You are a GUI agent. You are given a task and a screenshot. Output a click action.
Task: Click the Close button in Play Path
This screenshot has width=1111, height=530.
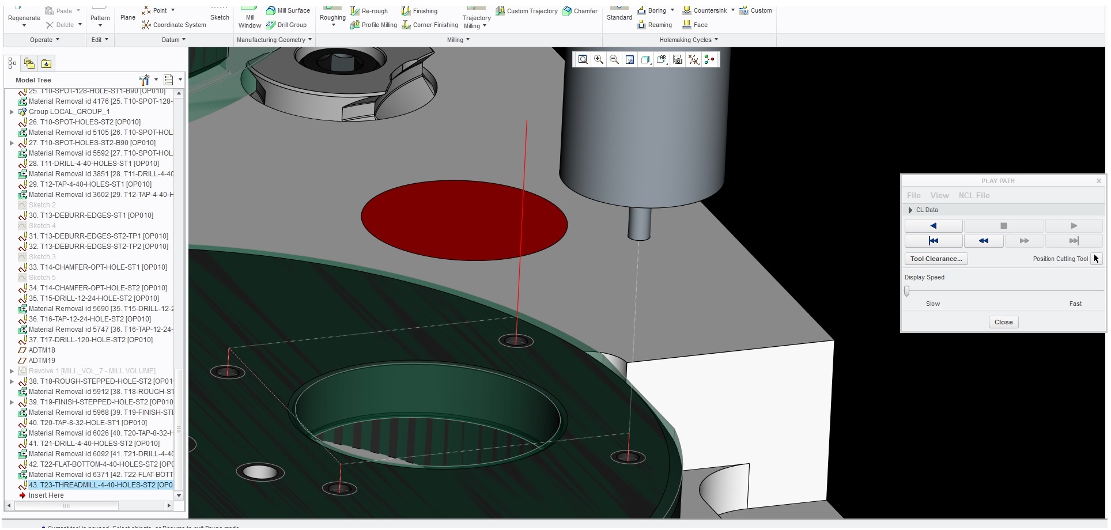coord(1003,322)
